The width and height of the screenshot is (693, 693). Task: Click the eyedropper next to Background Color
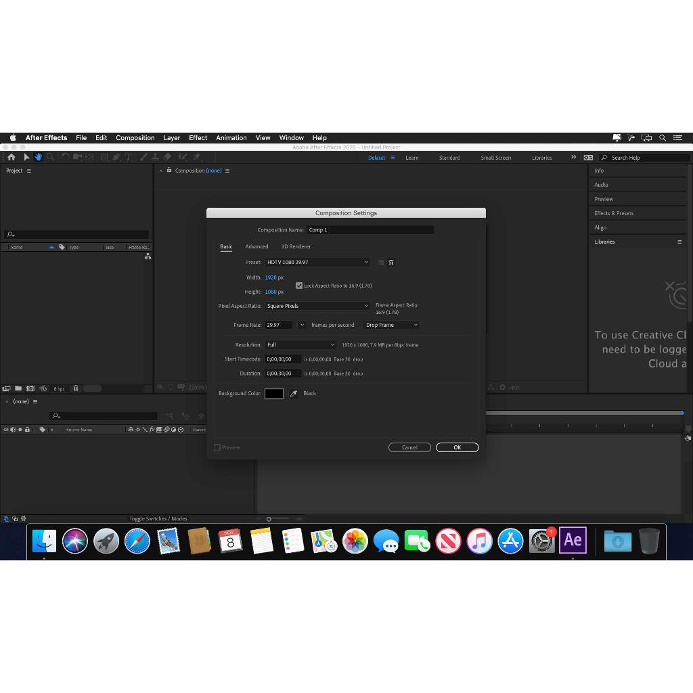coord(294,393)
